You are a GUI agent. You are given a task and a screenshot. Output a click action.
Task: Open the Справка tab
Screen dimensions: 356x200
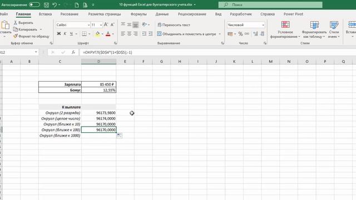268,14
